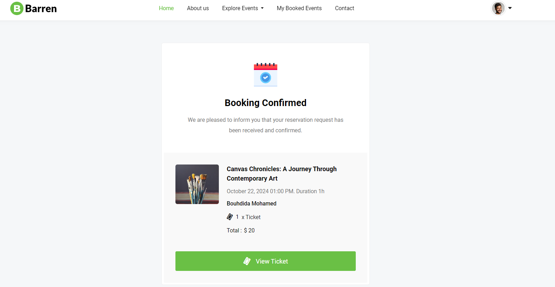Open the Explore Events dropdown menu
This screenshot has height=287, width=555.
(x=243, y=8)
